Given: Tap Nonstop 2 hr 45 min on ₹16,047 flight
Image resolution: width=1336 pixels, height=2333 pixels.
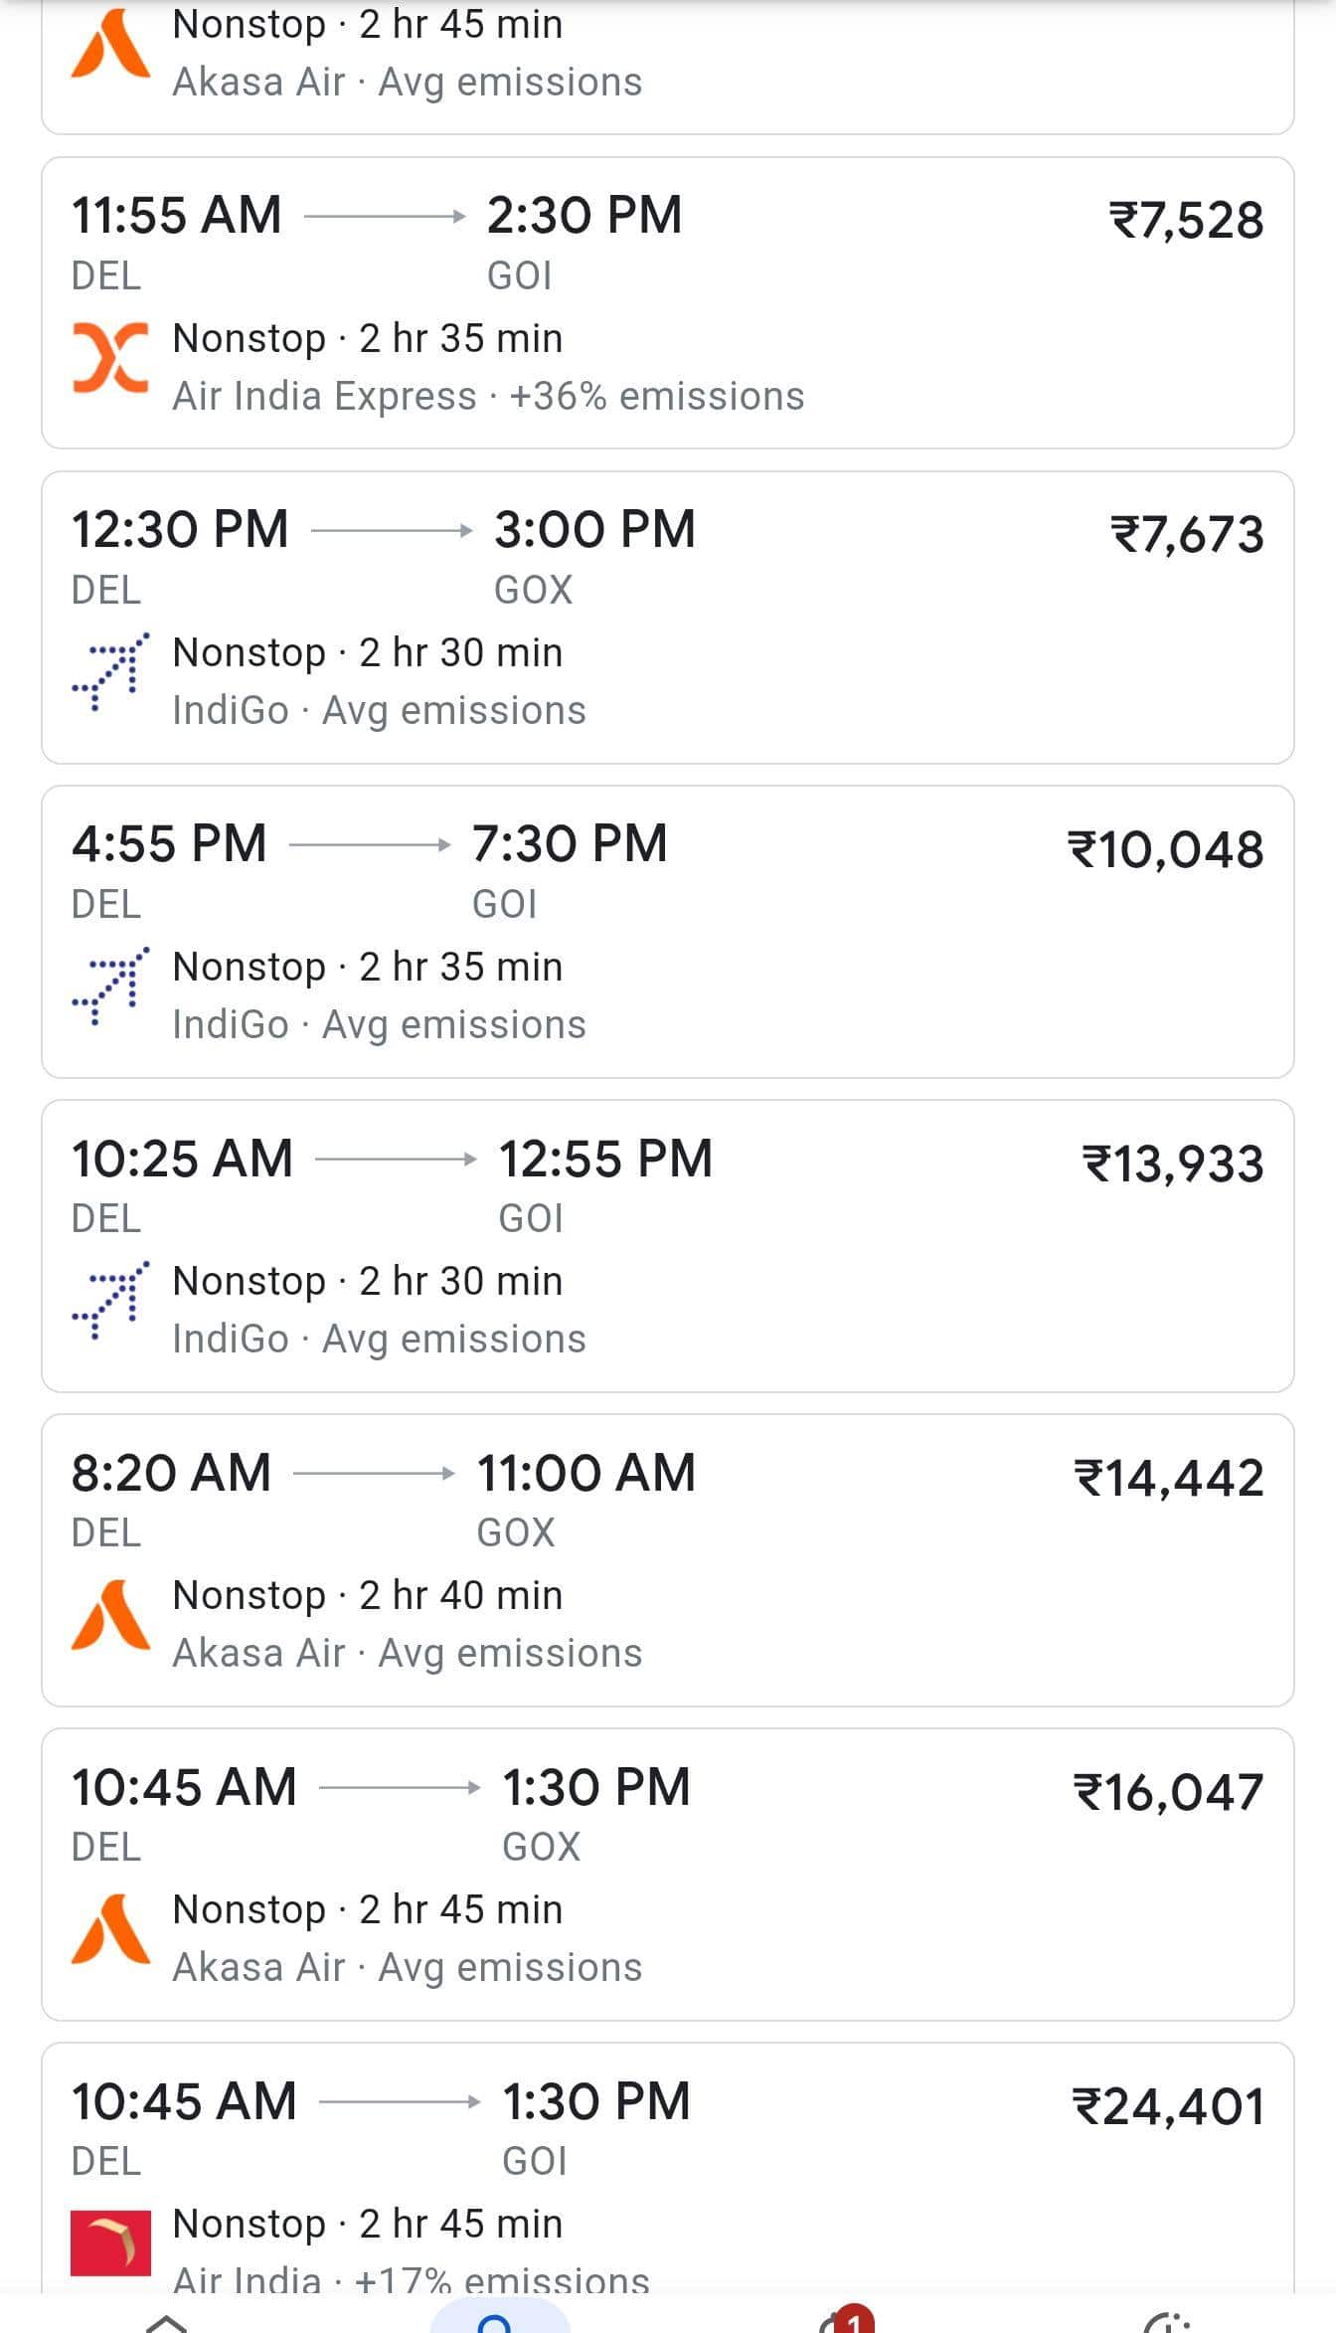Looking at the screenshot, I should coord(367,1909).
